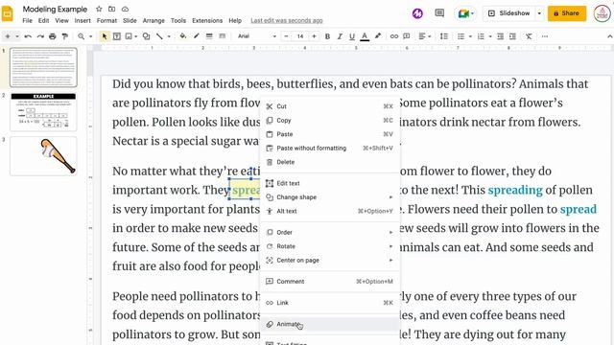Hide the menus with the collapse arrow
The width and height of the screenshot is (614, 345).
610,36
